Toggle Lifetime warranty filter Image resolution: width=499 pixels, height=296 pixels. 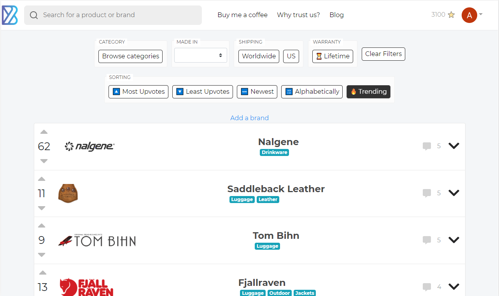[x=333, y=56]
